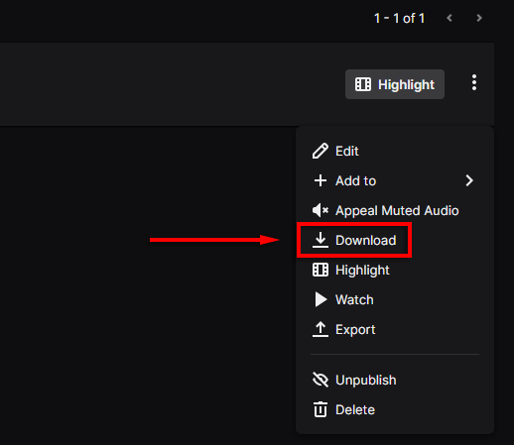
Task: Expand the Add to submenu chevron
Action: tap(469, 180)
